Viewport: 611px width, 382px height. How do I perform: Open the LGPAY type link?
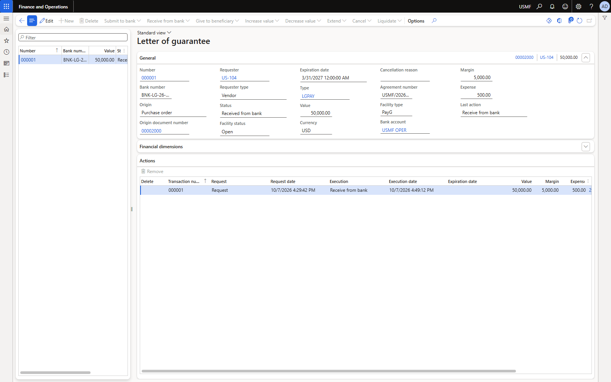[x=308, y=96]
